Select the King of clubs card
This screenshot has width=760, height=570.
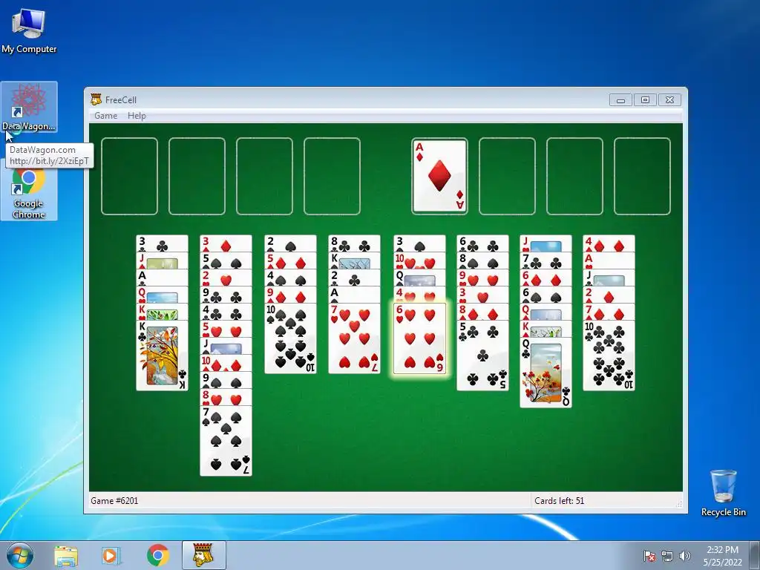coord(162,356)
